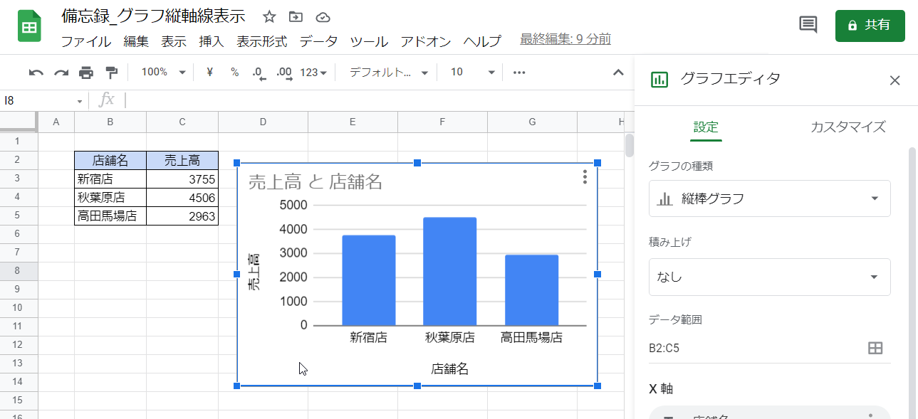Open comment history icon
Viewport: 918px width, 419px height.
pyautogui.click(x=808, y=24)
